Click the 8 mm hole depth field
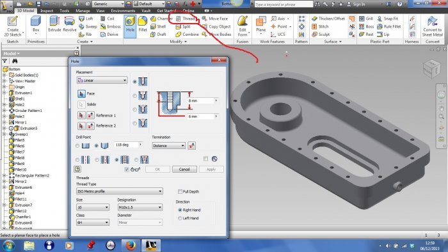The width and height of the screenshot is (448, 252). 201,101
